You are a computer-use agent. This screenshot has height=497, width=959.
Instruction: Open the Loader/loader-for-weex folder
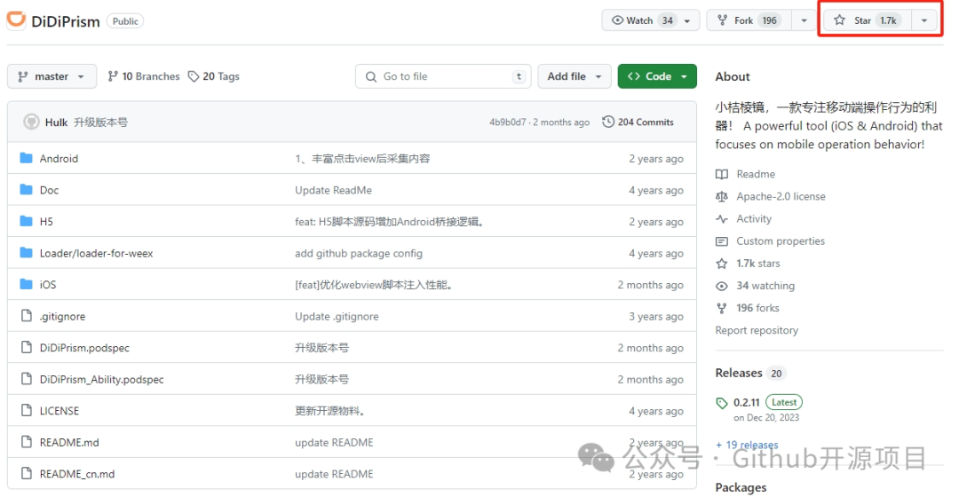pos(96,253)
